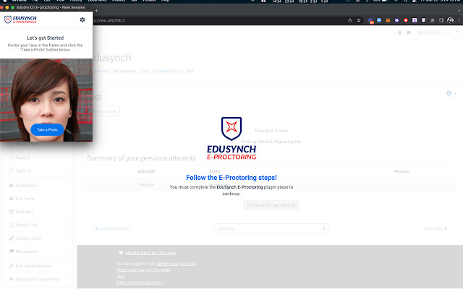
Task: Go to previous activity Announcements
Action: pos(113,229)
